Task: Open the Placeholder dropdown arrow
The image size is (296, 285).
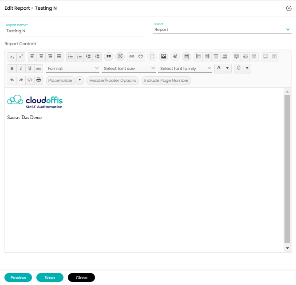Action: click(x=80, y=80)
